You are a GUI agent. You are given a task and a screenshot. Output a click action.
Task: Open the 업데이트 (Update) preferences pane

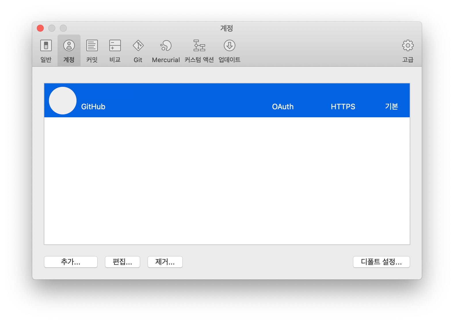pyautogui.click(x=230, y=51)
